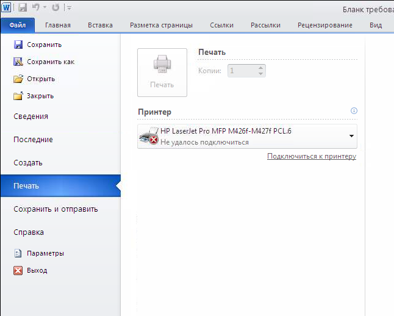The height and width of the screenshot is (316, 394).
Task: Click the Save icon in quick access toolbar
Action: tap(23, 7)
